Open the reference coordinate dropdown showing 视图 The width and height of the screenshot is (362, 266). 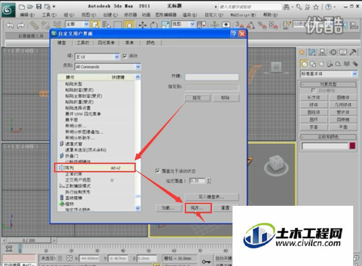click(x=184, y=24)
